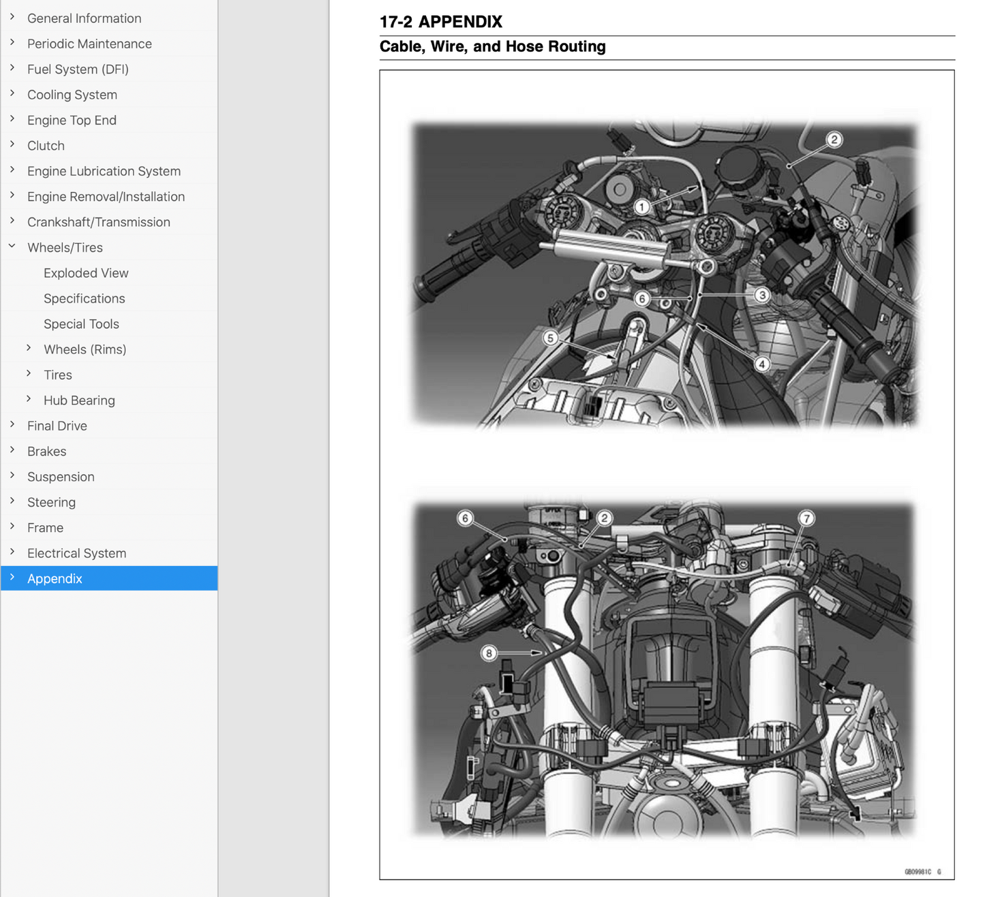Expand the Wheels (Rims) subsection arrow

(29, 349)
